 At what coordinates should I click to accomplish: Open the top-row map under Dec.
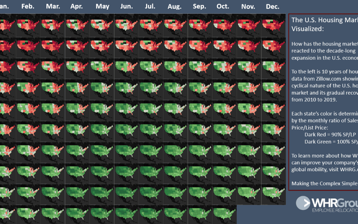[273, 25]
